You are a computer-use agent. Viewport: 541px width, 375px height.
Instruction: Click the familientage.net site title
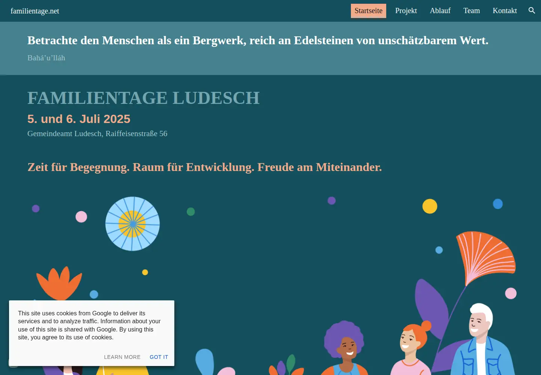pyautogui.click(x=35, y=11)
